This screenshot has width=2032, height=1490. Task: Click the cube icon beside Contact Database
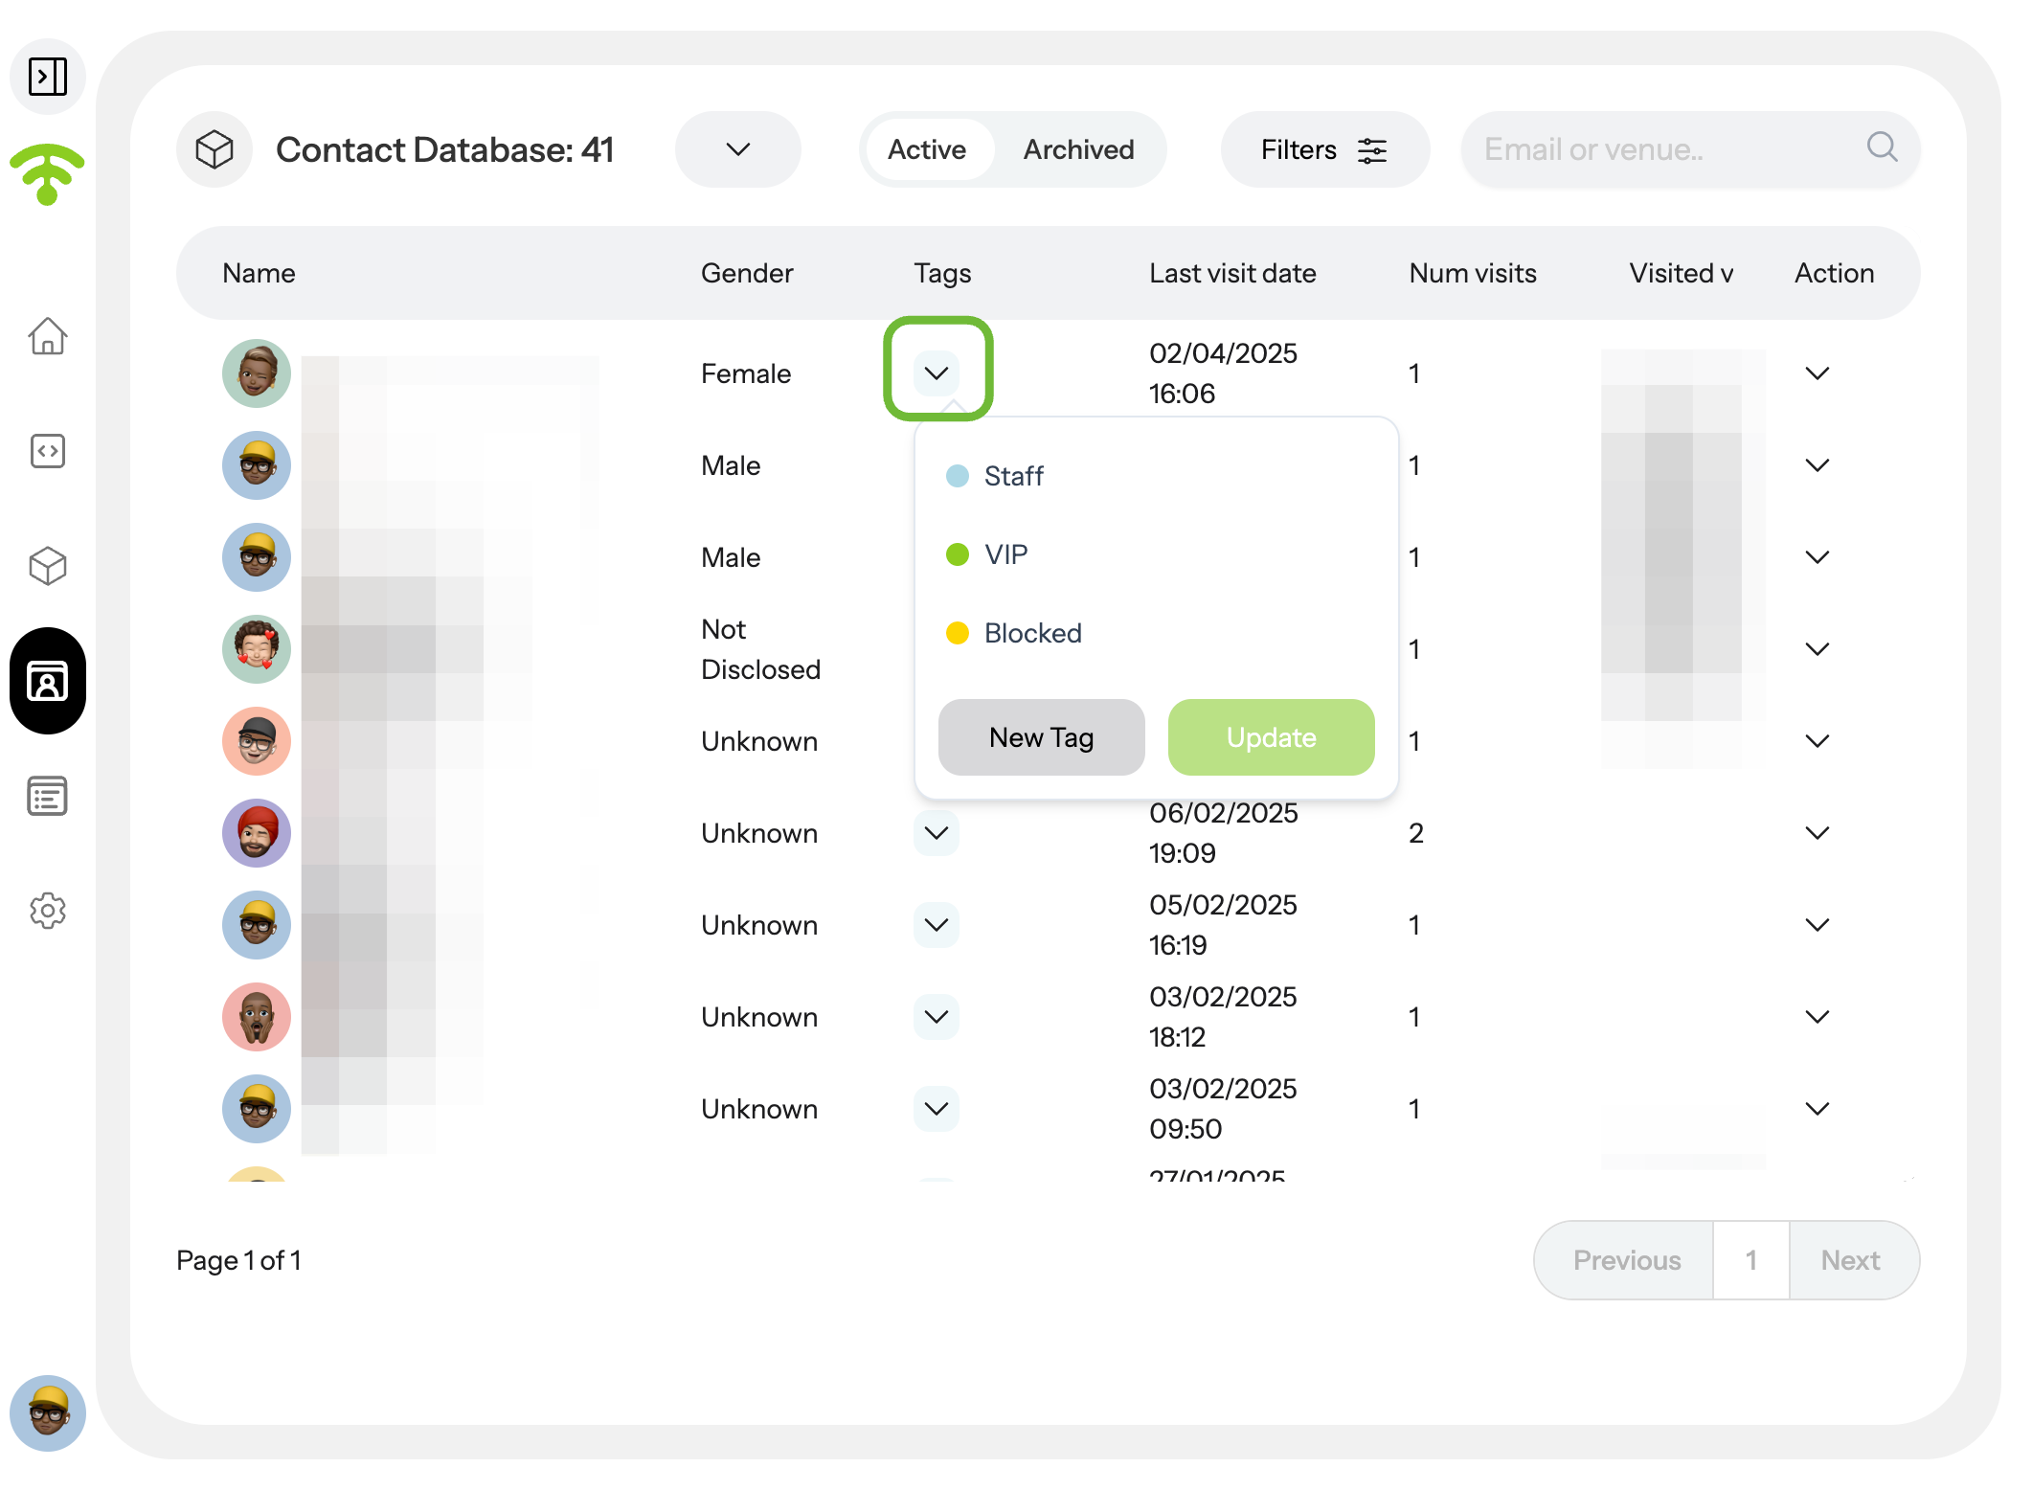pos(214,149)
